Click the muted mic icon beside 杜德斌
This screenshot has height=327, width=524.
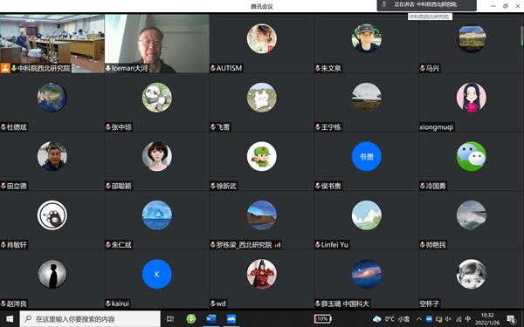(3, 126)
